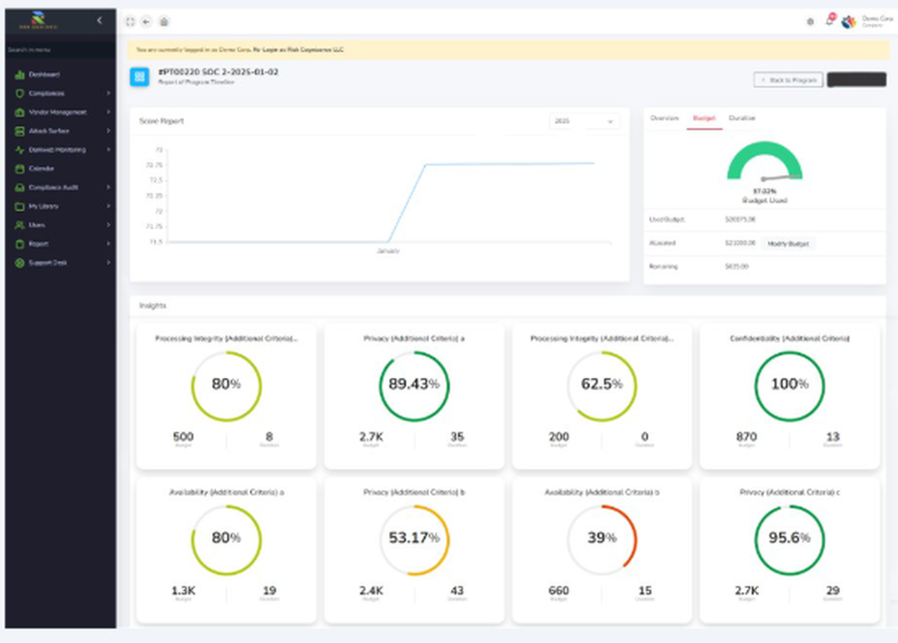Switch to the Duration tab
Viewport: 898px width, 643px height.
click(x=742, y=118)
